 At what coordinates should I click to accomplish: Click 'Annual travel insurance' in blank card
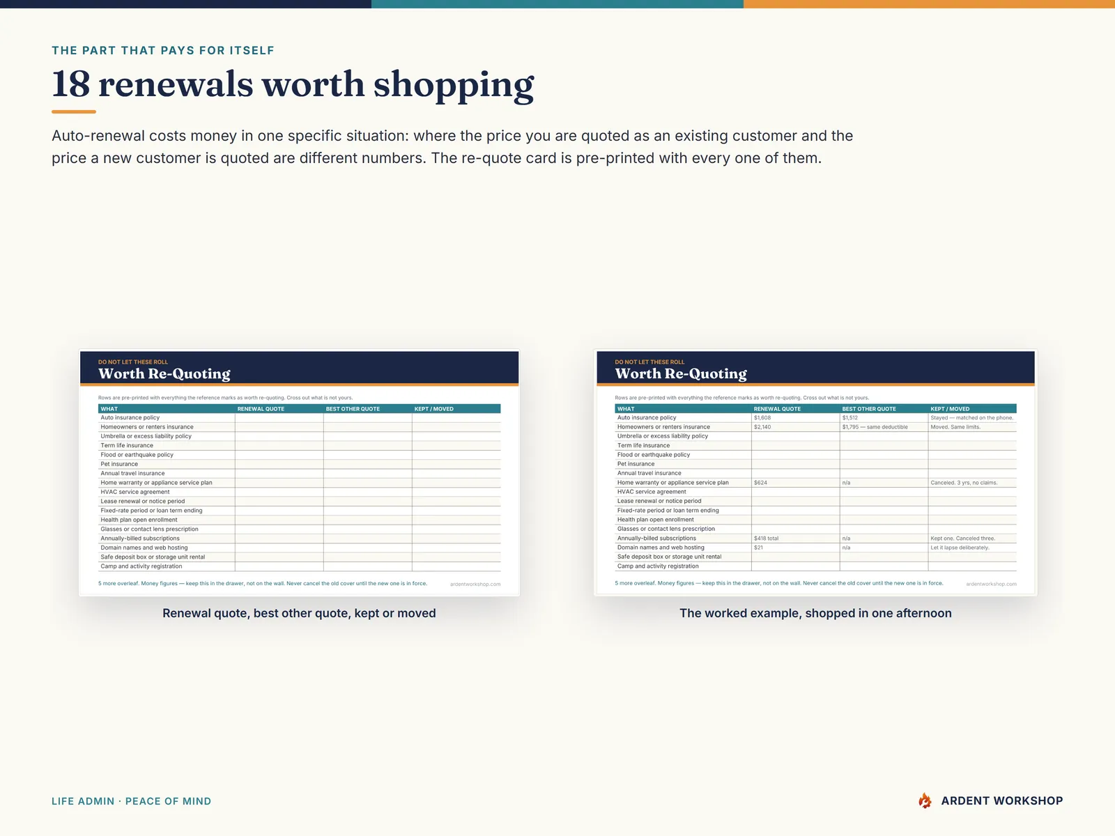coord(132,474)
